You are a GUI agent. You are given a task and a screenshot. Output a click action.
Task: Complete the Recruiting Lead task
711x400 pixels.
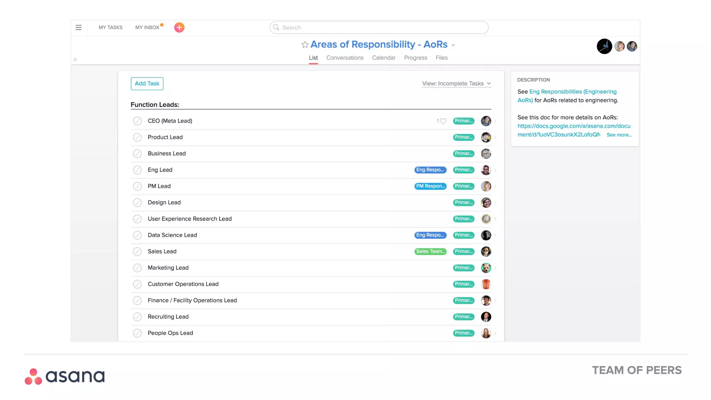coord(137,317)
